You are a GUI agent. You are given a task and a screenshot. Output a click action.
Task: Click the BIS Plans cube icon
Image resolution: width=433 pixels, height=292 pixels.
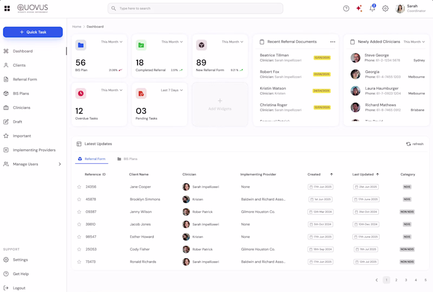[x=6, y=94]
